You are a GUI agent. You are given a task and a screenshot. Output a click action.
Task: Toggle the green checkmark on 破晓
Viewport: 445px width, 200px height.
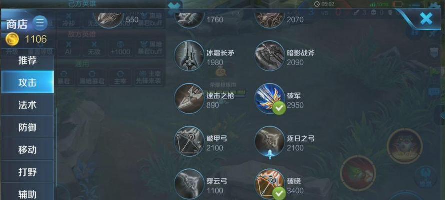point(279,194)
